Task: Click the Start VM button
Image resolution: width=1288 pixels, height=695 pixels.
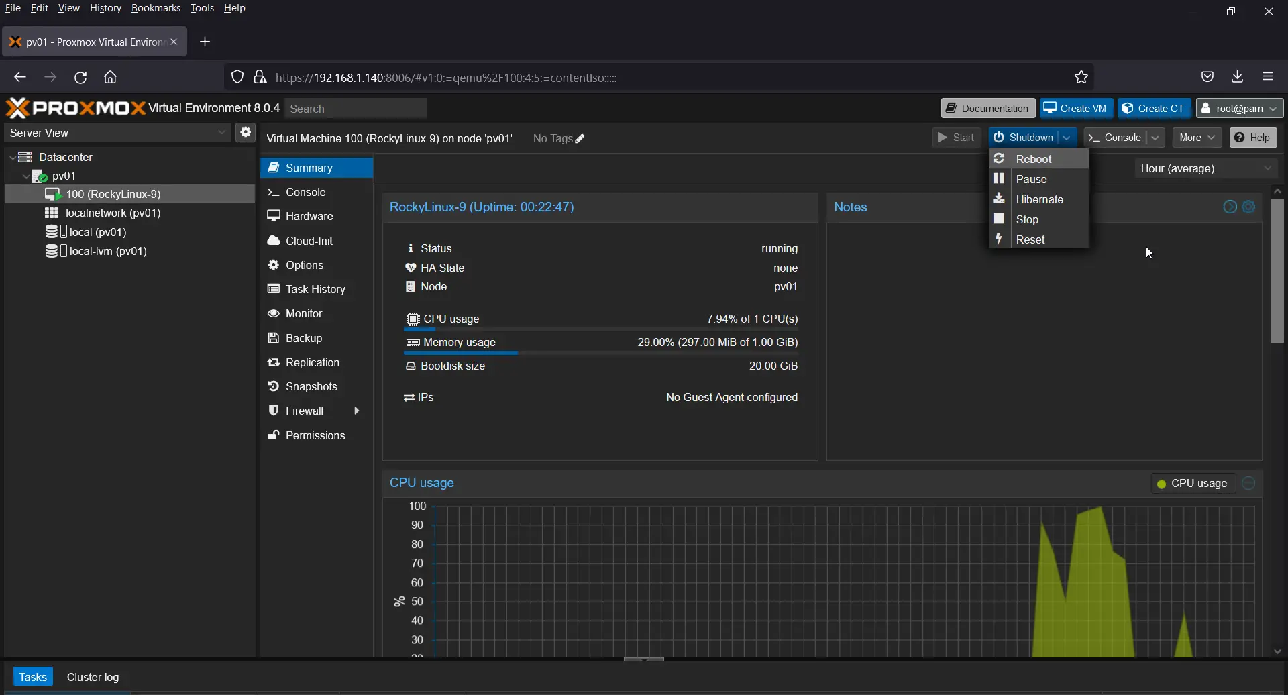Action: click(957, 138)
